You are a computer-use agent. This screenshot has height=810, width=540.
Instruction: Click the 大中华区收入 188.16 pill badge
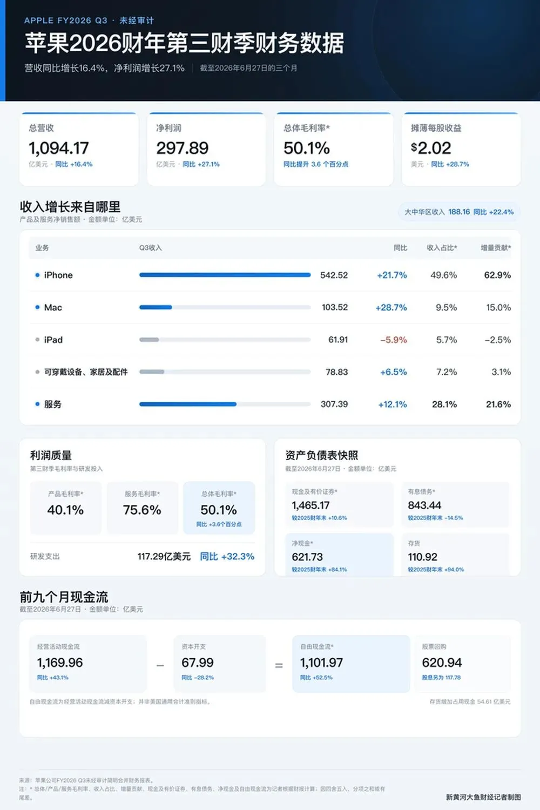(459, 212)
